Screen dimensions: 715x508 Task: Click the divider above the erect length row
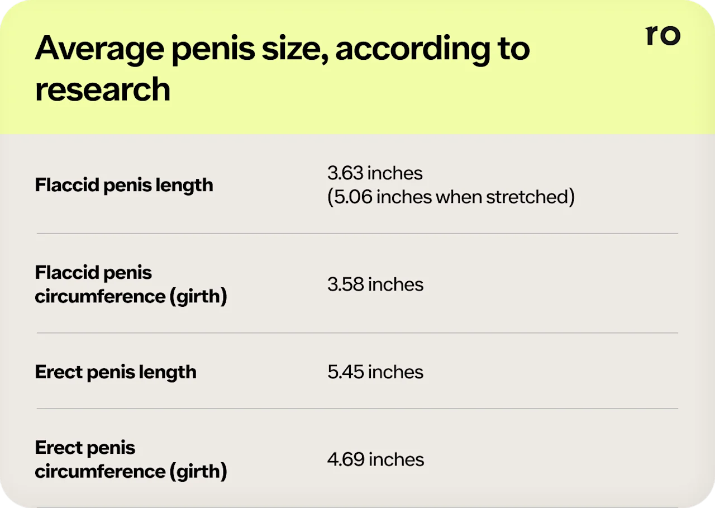(x=357, y=333)
